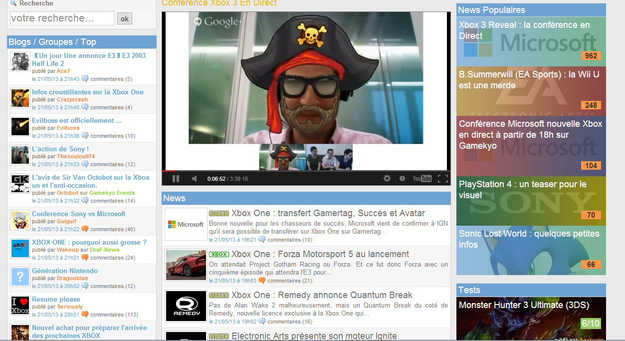Click the 248 comment count badge
The width and height of the screenshot is (625, 341).
point(591,105)
